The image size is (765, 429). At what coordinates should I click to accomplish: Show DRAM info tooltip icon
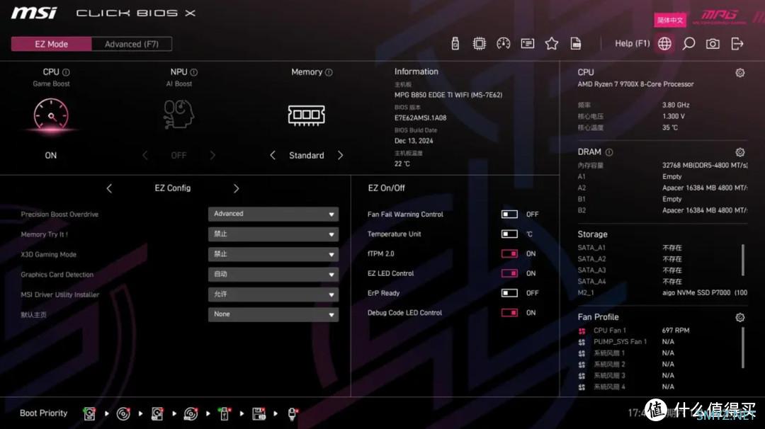coord(609,152)
